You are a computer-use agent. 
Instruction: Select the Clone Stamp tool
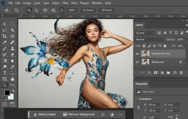(x=12, y=48)
